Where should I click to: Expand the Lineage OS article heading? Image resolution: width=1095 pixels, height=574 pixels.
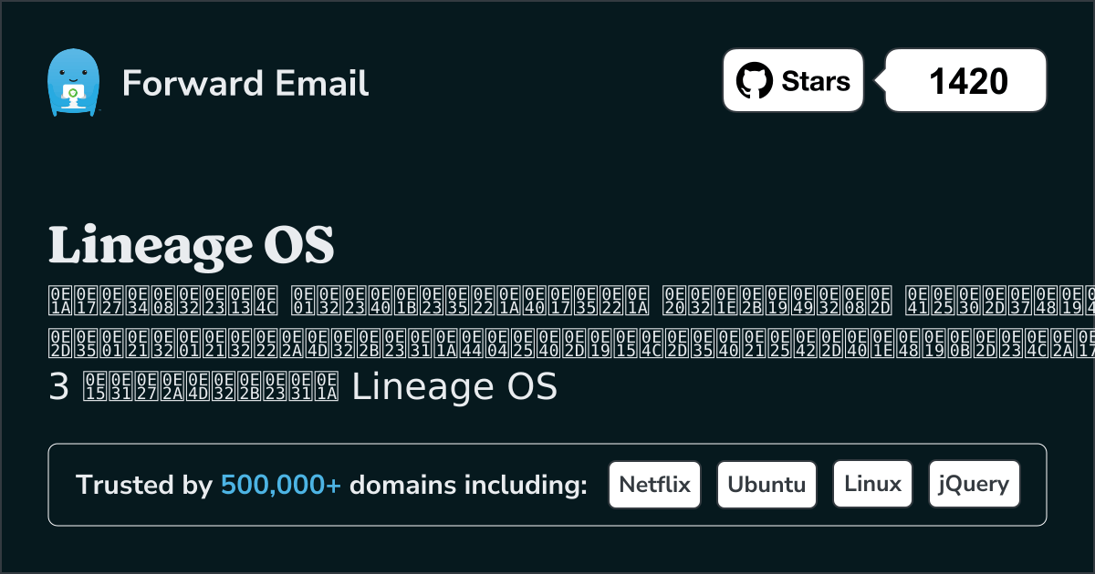click(x=191, y=244)
